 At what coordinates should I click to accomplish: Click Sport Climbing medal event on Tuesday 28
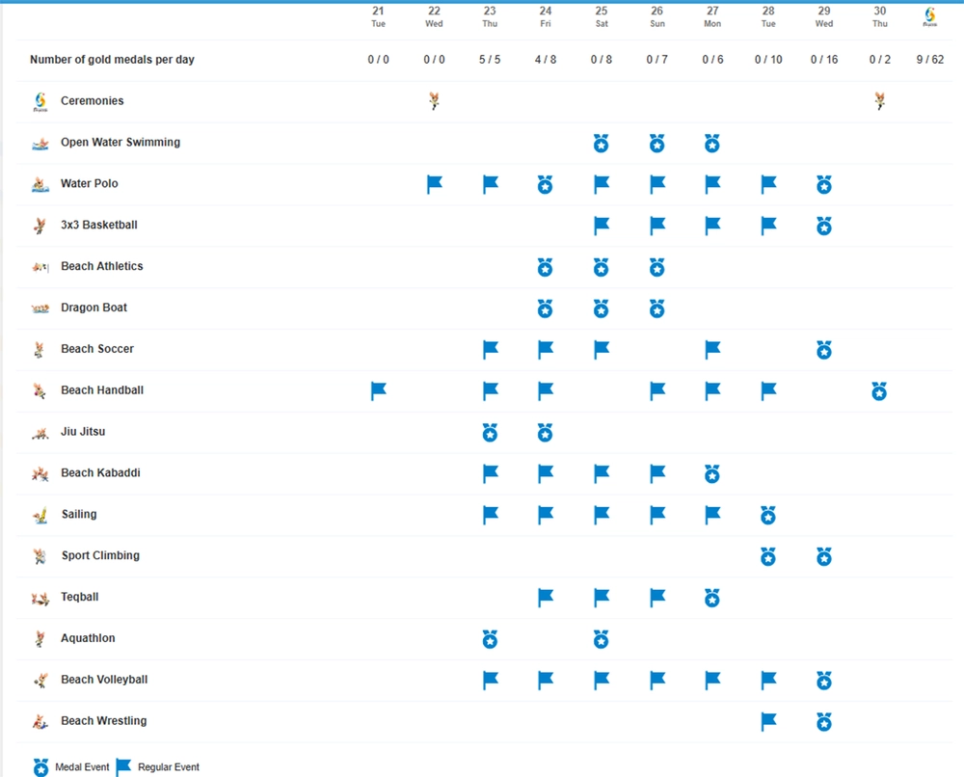click(768, 557)
